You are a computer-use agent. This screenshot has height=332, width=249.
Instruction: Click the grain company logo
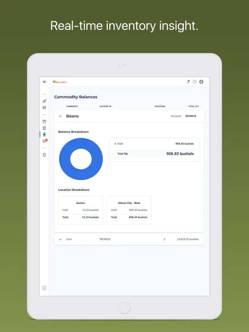[60, 82]
